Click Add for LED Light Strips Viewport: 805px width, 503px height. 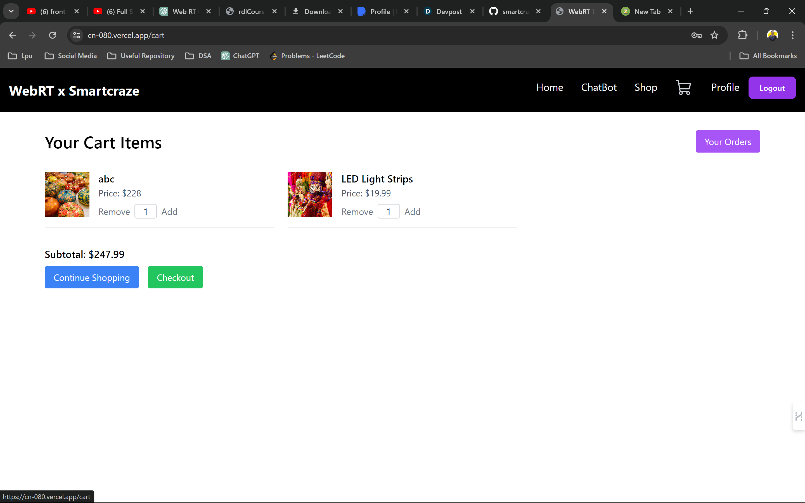coord(412,212)
